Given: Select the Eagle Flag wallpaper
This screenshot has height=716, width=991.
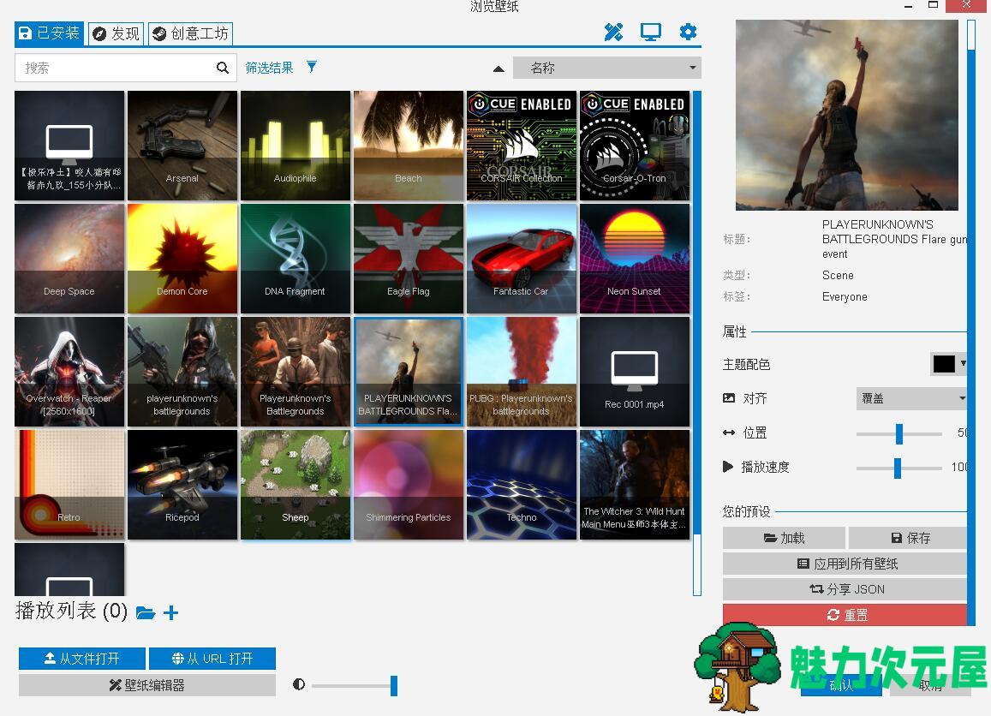Looking at the screenshot, I should (409, 259).
